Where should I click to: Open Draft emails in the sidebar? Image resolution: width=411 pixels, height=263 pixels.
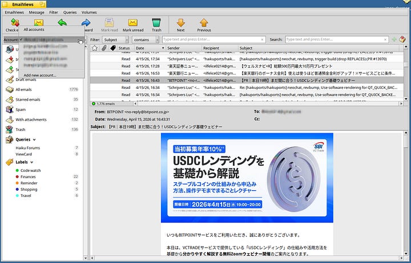(26, 80)
